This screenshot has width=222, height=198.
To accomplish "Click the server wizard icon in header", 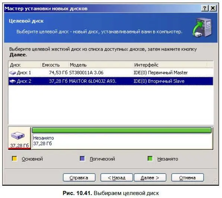I will [203, 28].
